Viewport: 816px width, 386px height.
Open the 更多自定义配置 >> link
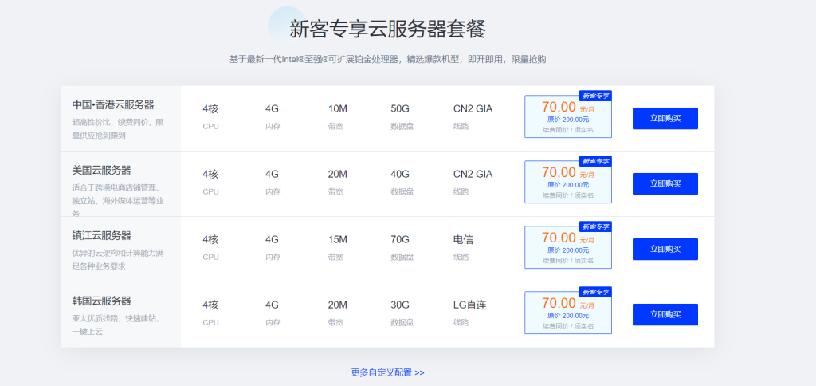387,372
